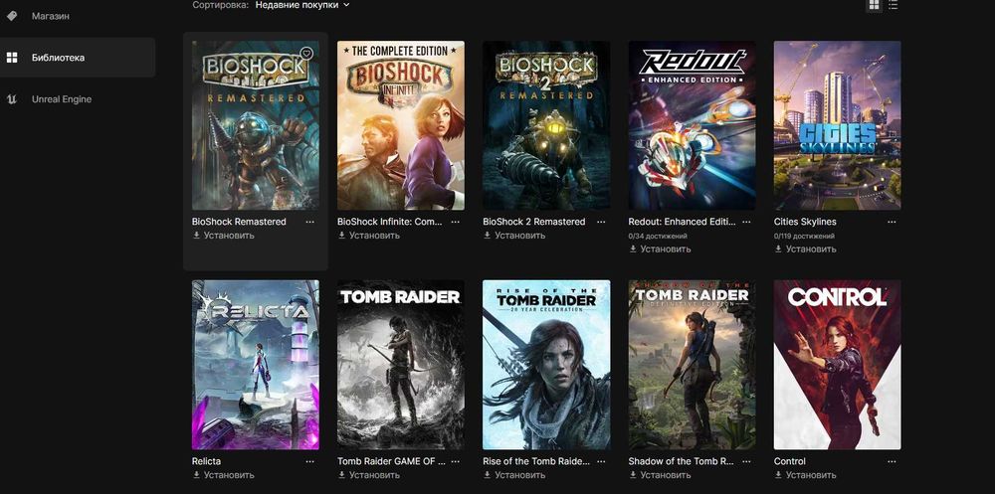Screen dimensions: 995x494
Task: Open the Cities Skylines cover art
Action: pyautogui.click(x=837, y=125)
